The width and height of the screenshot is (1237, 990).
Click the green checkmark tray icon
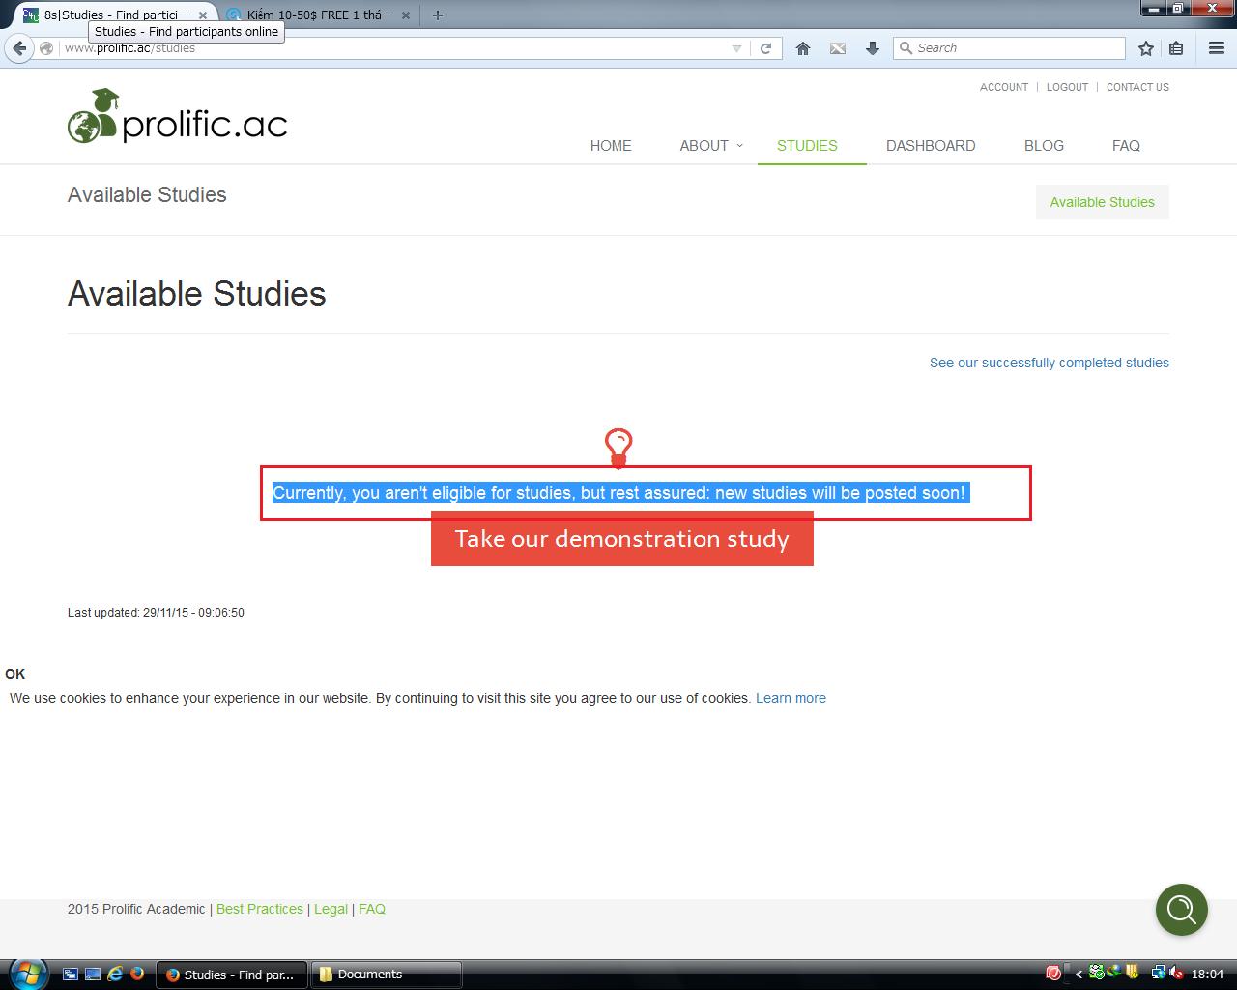[1097, 974]
